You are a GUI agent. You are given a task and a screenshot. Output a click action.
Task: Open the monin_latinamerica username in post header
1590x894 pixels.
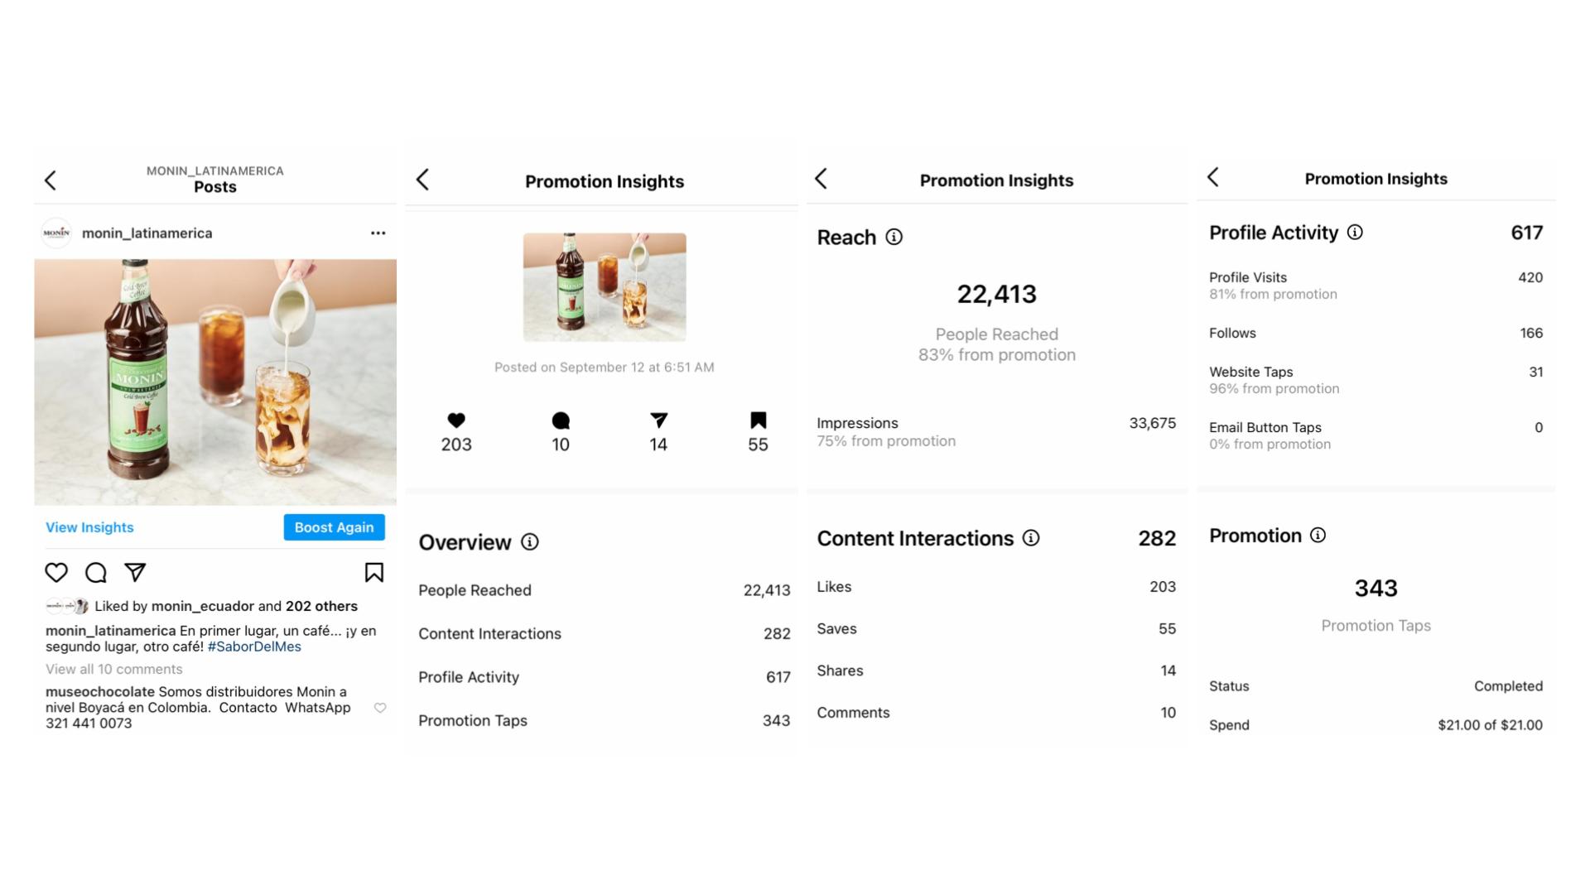pyautogui.click(x=147, y=233)
